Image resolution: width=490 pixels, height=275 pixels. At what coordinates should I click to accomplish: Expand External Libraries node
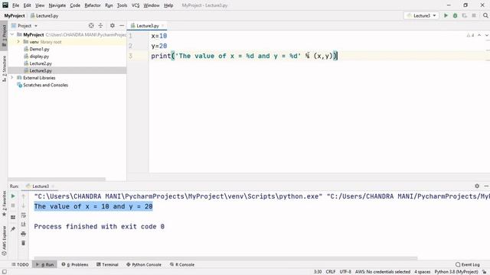[x=12, y=78]
